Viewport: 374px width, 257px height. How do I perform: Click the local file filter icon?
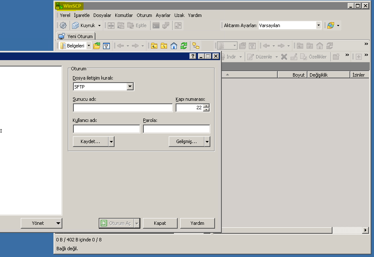pyautogui.click(x=106, y=46)
